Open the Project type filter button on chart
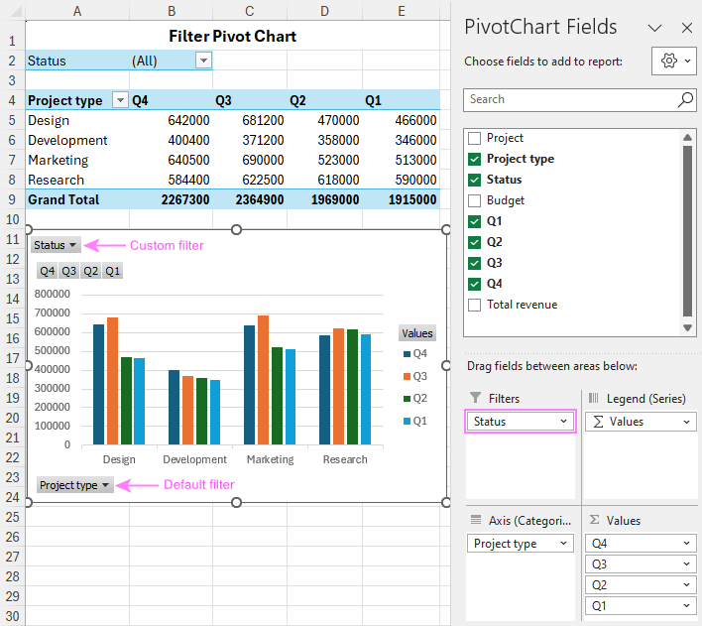Screen dimensions: 702x626 point(74,485)
